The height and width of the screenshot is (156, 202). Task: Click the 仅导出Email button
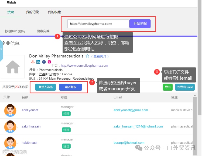click(185, 87)
